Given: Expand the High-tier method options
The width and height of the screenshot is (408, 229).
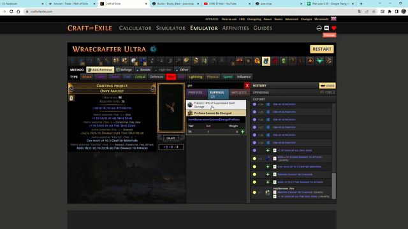Looking at the screenshot, I should tap(163, 69).
